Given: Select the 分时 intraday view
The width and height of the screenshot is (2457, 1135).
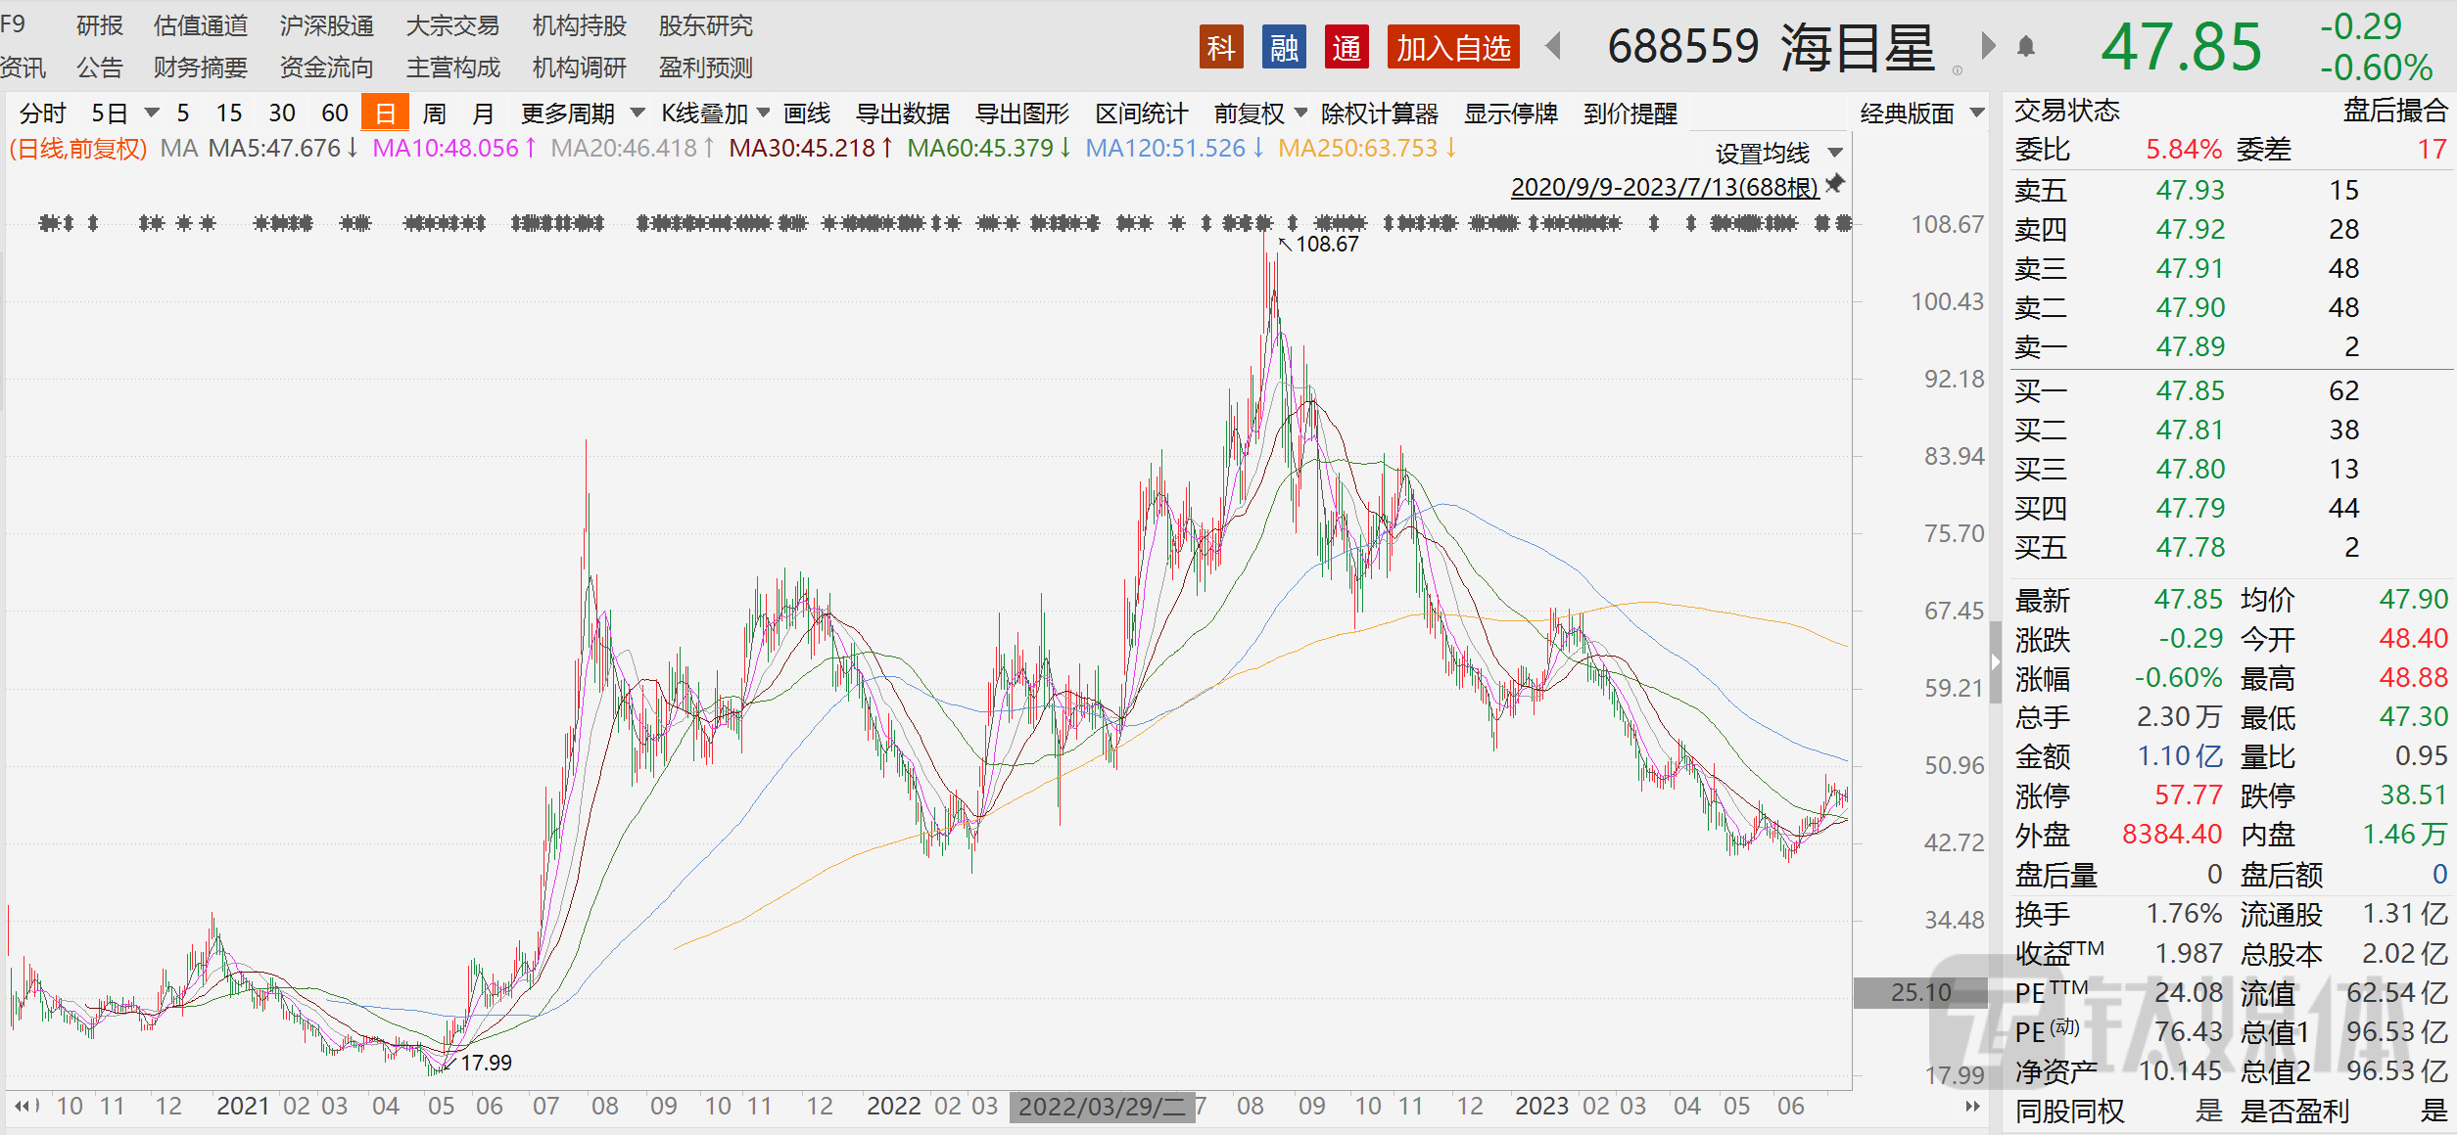Looking at the screenshot, I should (x=42, y=113).
